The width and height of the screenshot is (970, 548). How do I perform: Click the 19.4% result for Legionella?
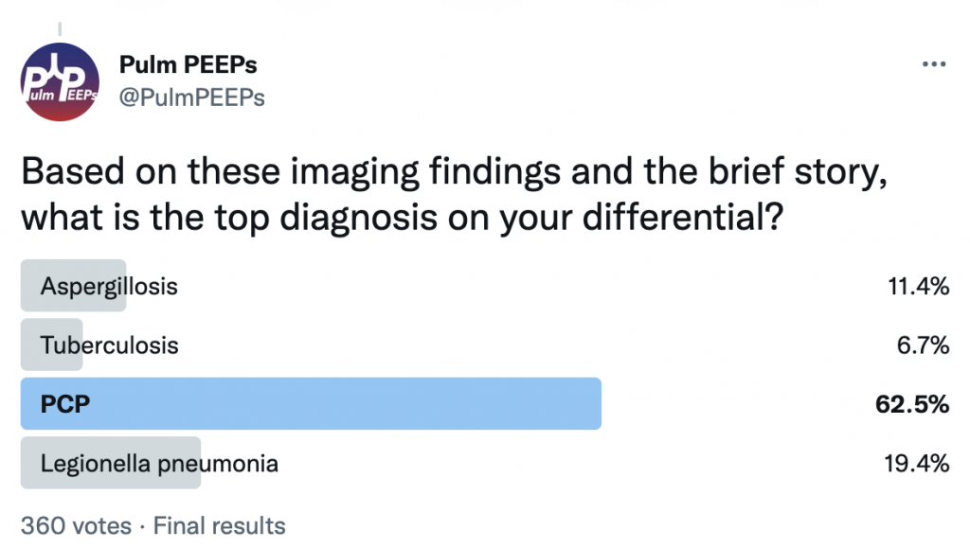pyautogui.click(x=916, y=464)
